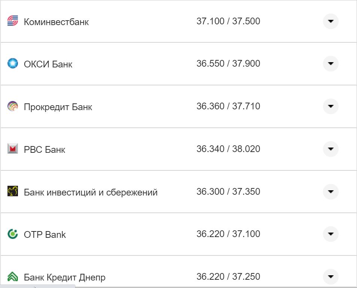Select the РВС Банк rate 36.340 / 38.020
This screenshot has height=288, width=357.
tap(229, 149)
